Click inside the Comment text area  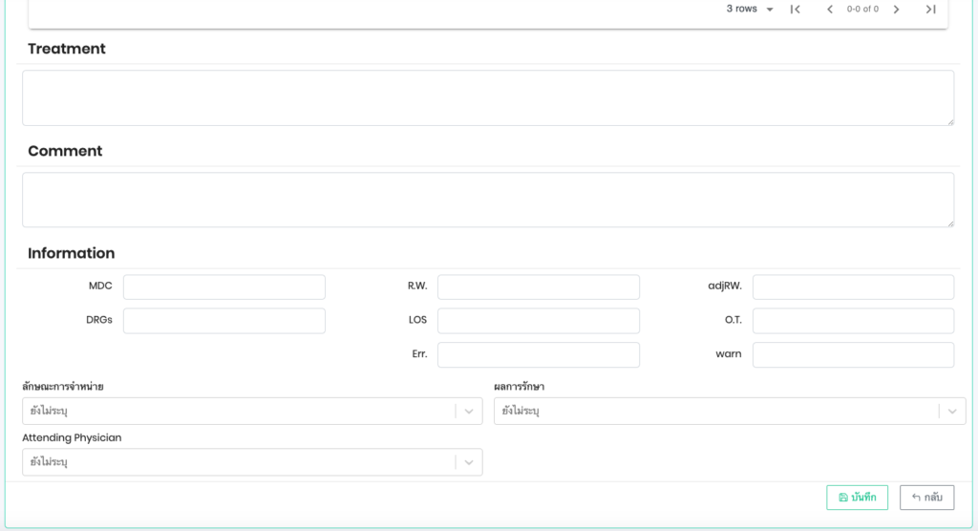[488, 200]
